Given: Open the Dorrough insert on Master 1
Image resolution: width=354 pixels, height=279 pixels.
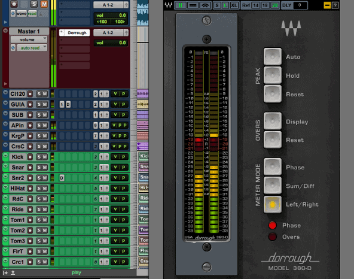Looking at the screenshot, I should (75, 33).
